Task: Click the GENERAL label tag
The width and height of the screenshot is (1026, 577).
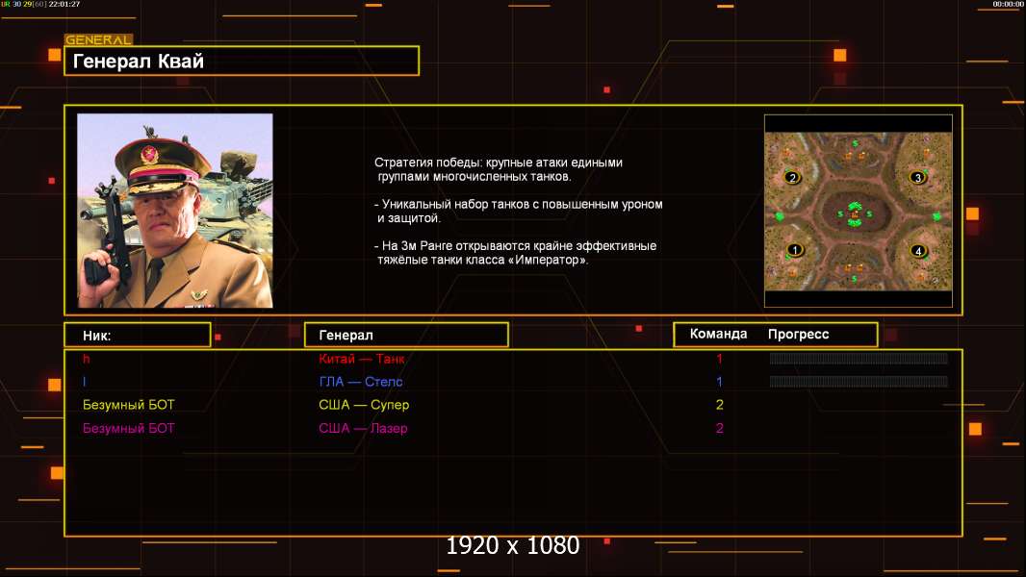Action: tap(99, 39)
